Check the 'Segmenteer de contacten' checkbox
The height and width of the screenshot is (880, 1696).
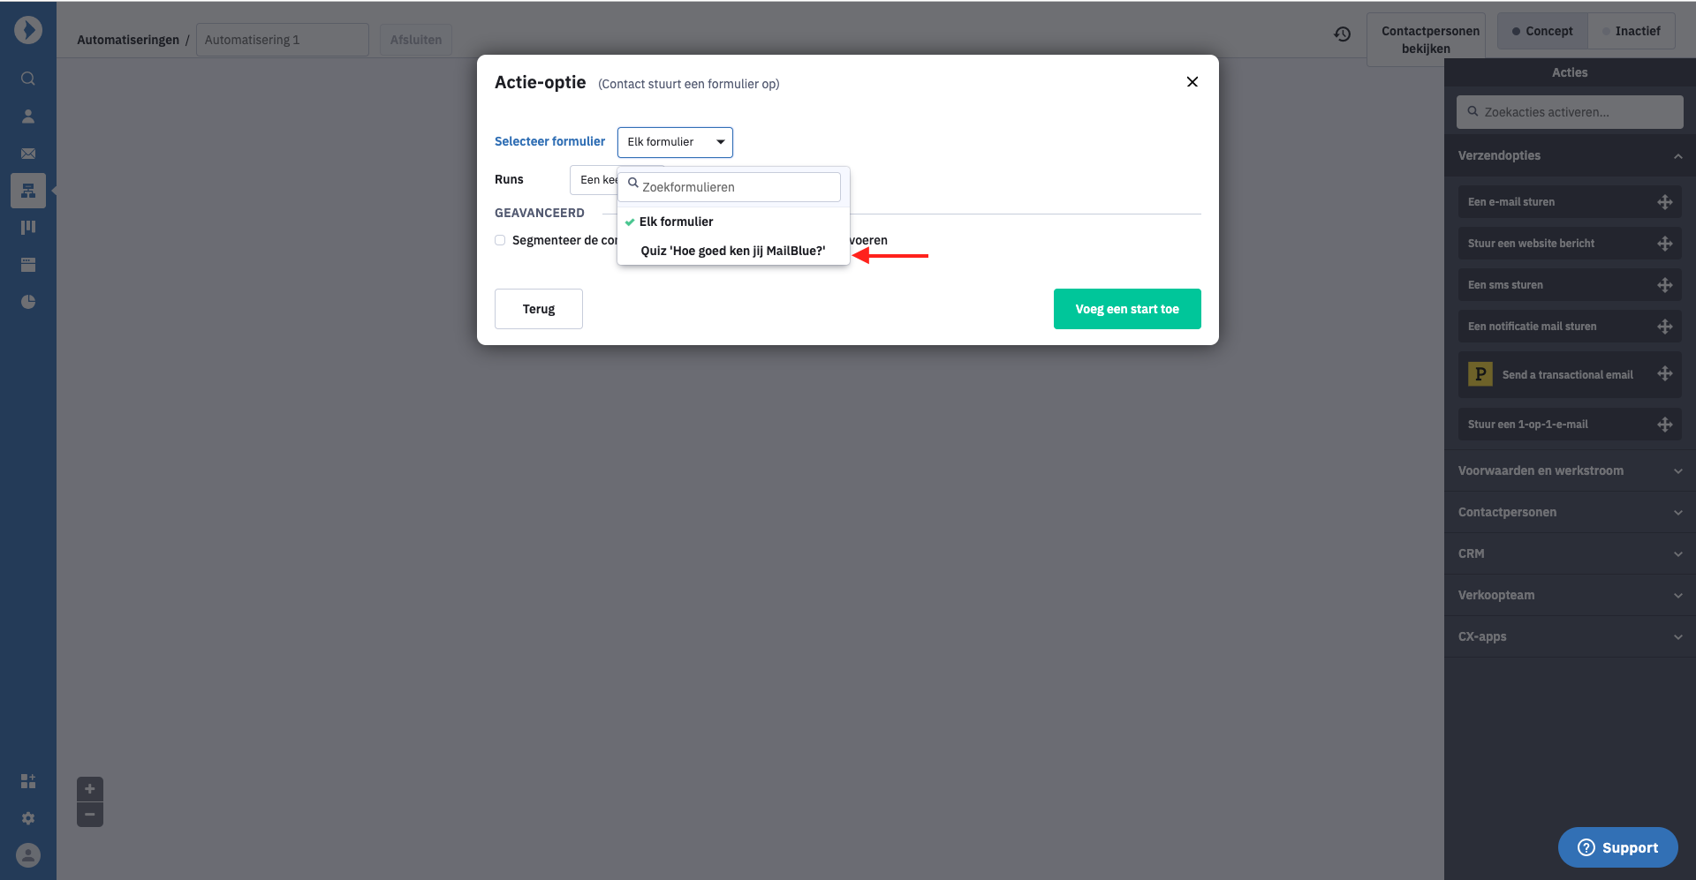500,240
